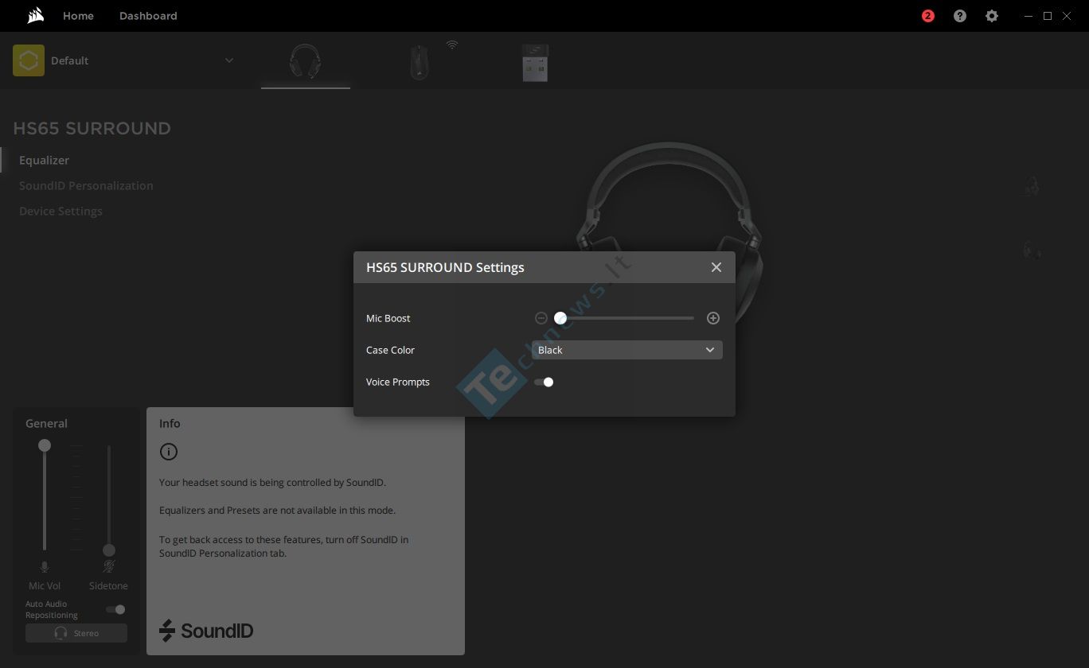Open the help question mark icon
The height and width of the screenshot is (668, 1089).
click(960, 16)
